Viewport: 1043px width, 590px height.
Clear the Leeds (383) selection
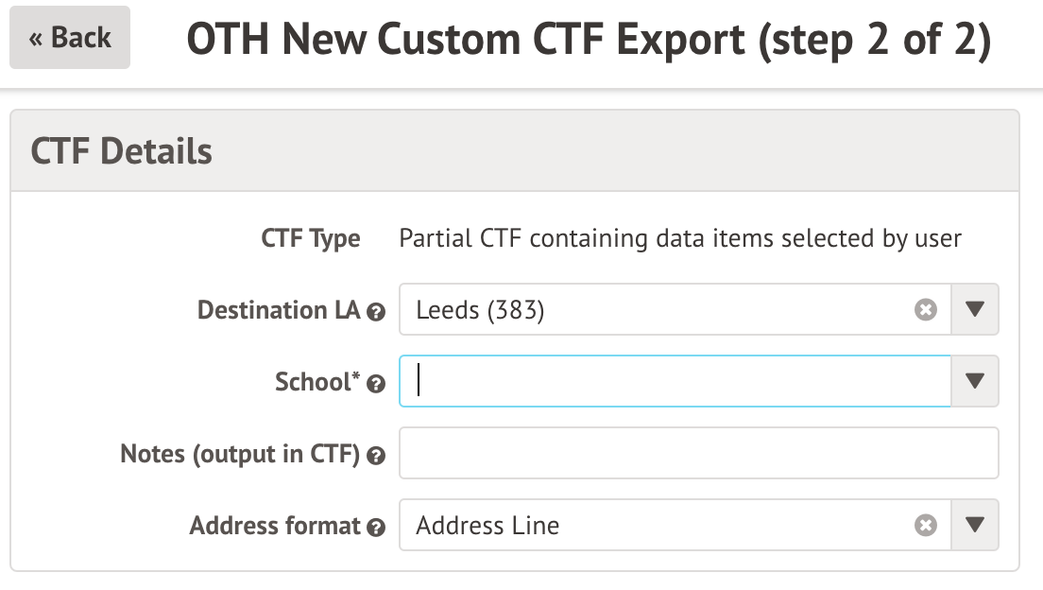point(926,310)
